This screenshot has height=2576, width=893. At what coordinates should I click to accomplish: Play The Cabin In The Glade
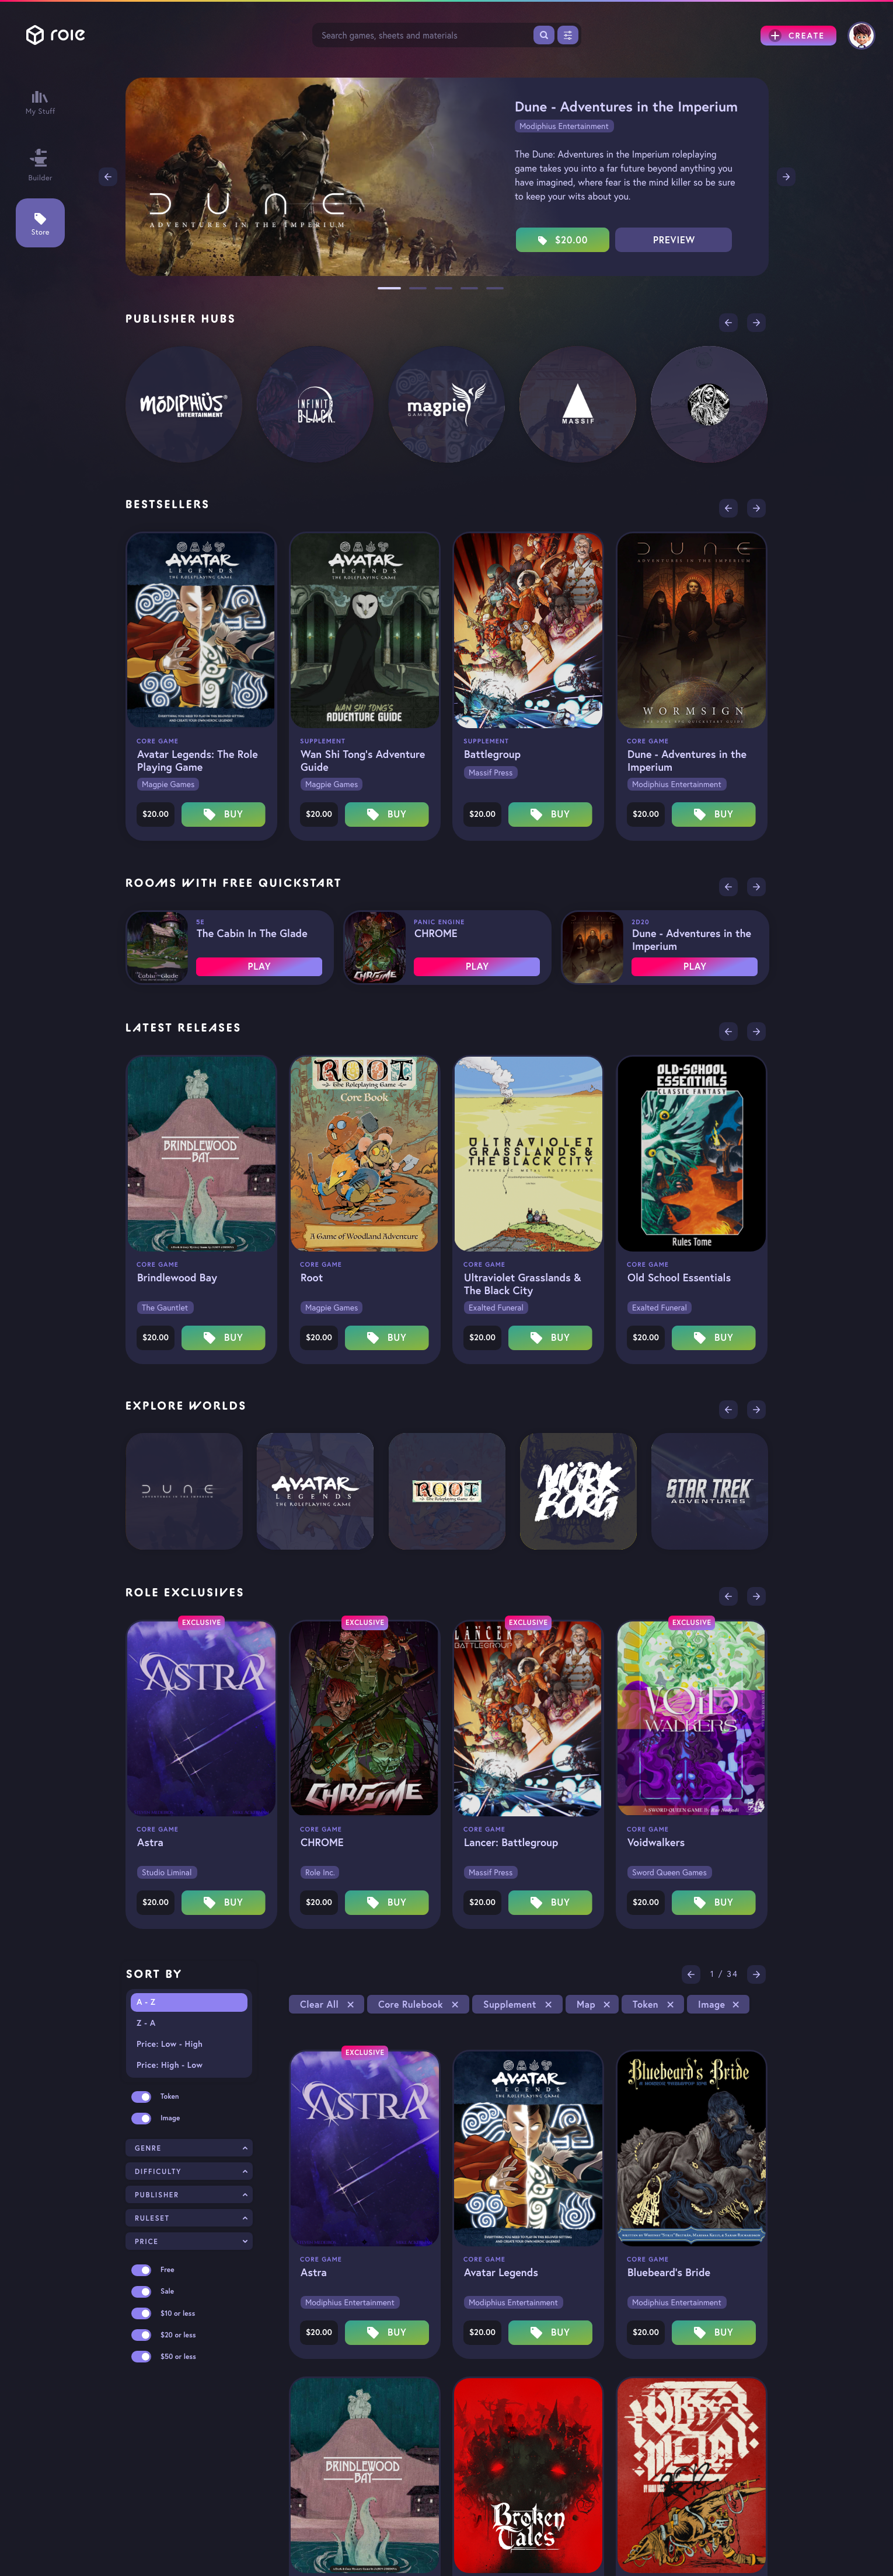point(259,966)
